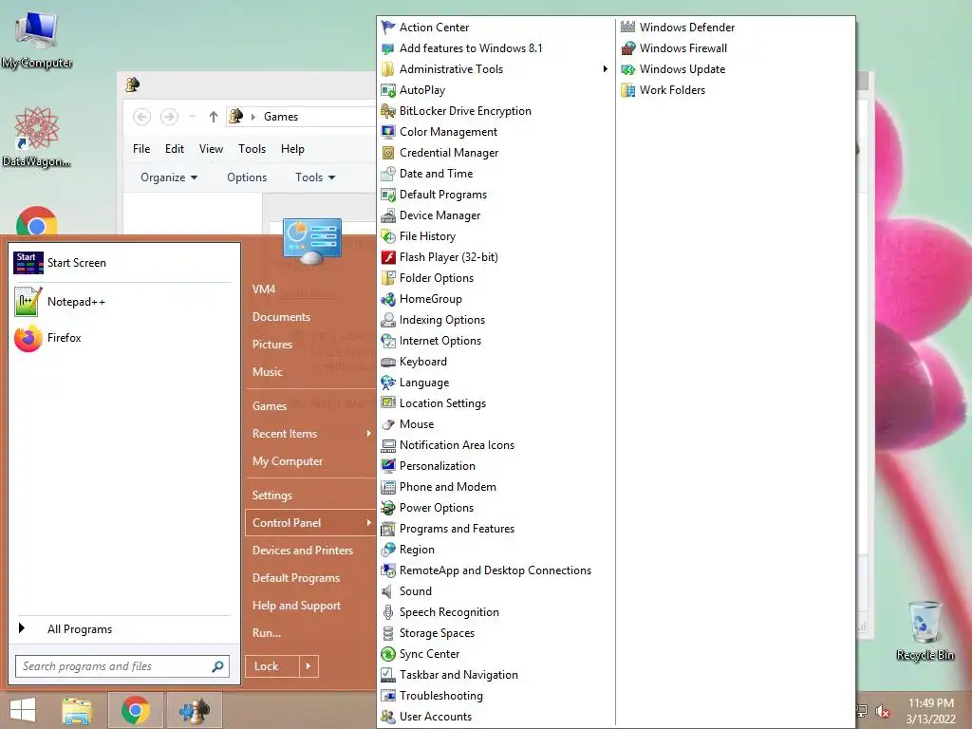Click the muted volume tray icon

point(882,711)
